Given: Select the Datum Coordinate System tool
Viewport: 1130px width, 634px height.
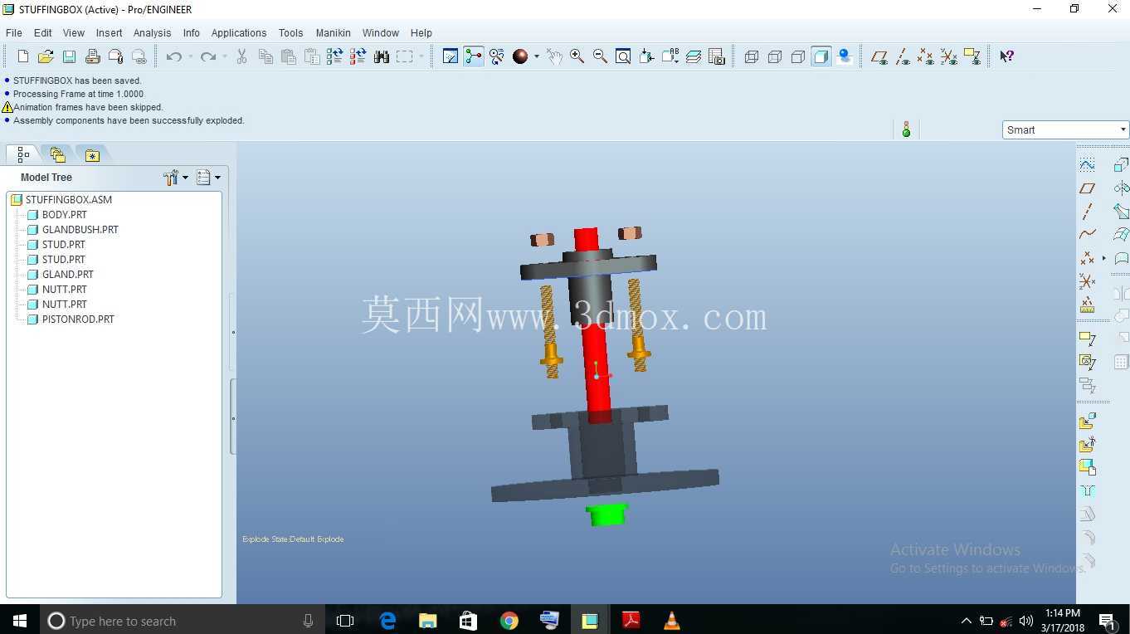Looking at the screenshot, I should [1088, 281].
